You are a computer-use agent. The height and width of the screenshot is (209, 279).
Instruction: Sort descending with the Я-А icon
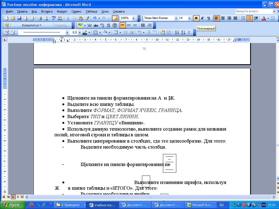click(x=183, y=33)
